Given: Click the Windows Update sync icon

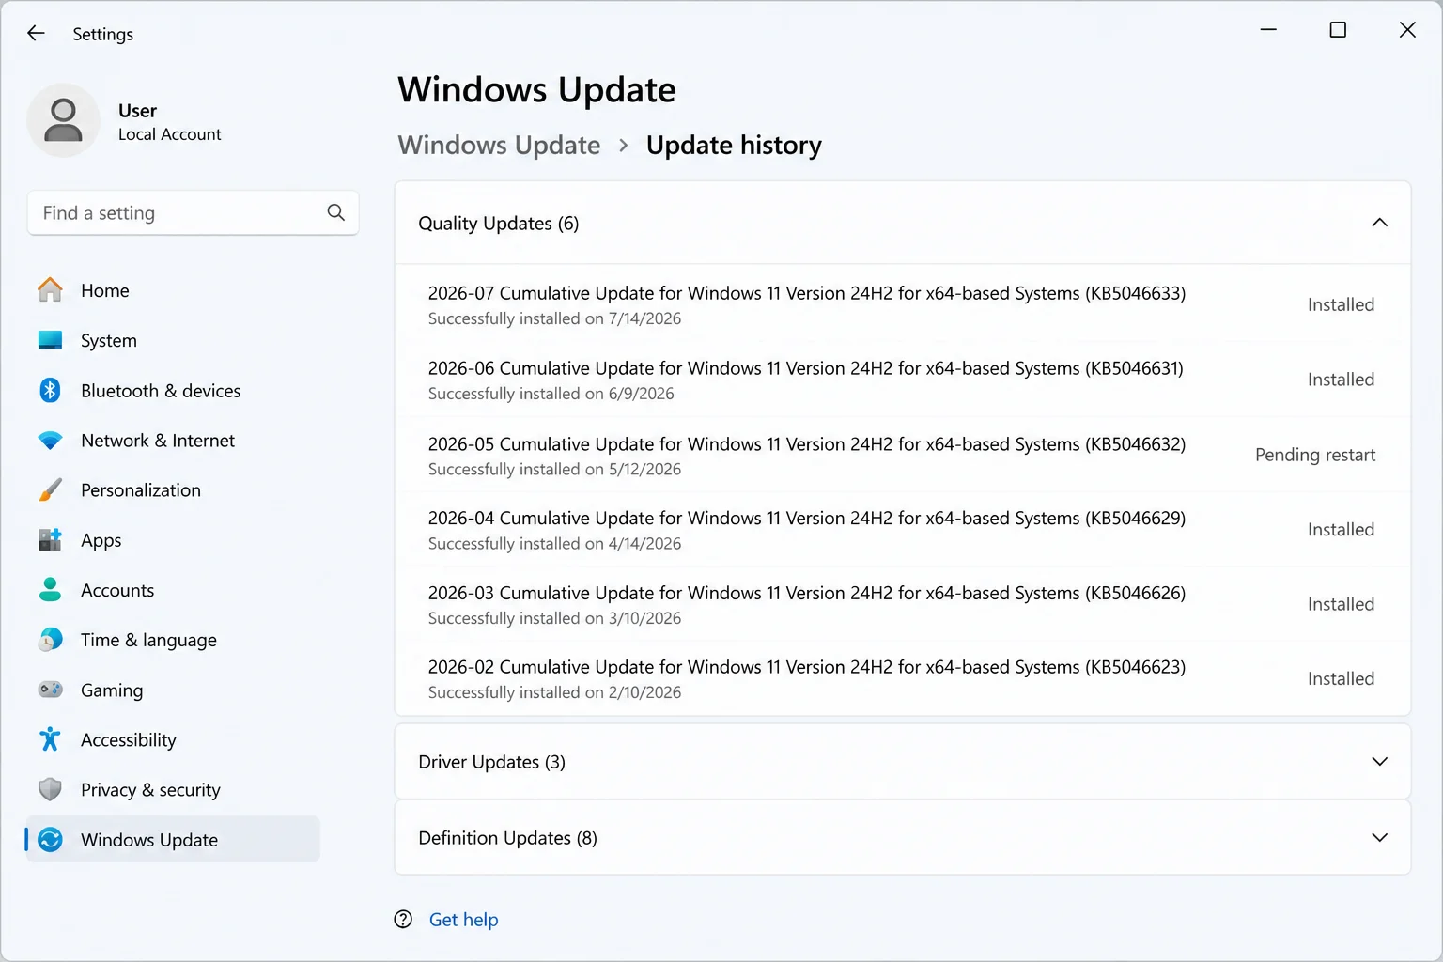Looking at the screenshot, I should click(50, 839).
